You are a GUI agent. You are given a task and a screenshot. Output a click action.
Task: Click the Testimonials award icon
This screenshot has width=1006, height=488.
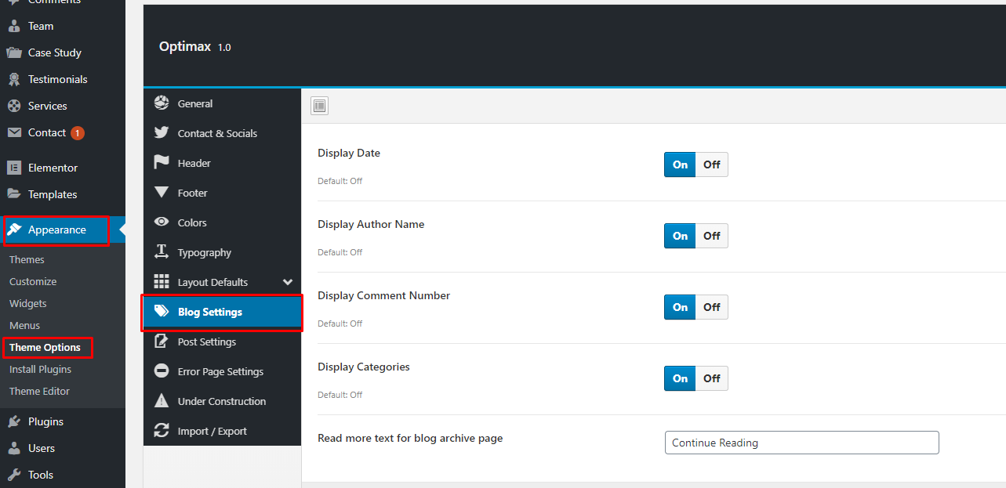[13, 79]
